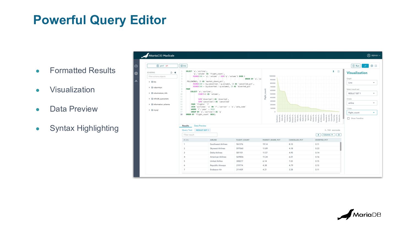Click the Admin user avatar icon
The width and height of the screenshot is (413, 232).
(369, 56)
